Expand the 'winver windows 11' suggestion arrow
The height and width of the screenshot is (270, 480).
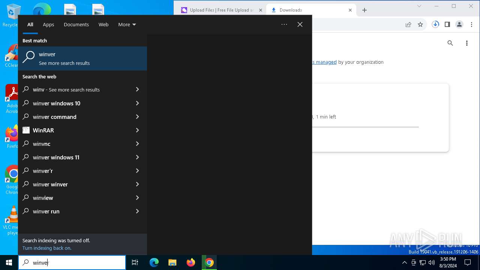point(137,157)
